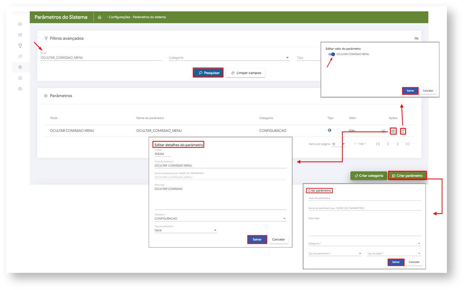This screenshot has height=290, width=464.
Task: Open the lightbulb icon in the left sidebar
Action: pos(20,46)
